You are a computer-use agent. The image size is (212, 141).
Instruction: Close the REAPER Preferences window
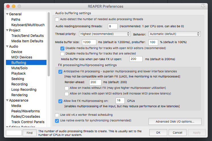point(8,6)
